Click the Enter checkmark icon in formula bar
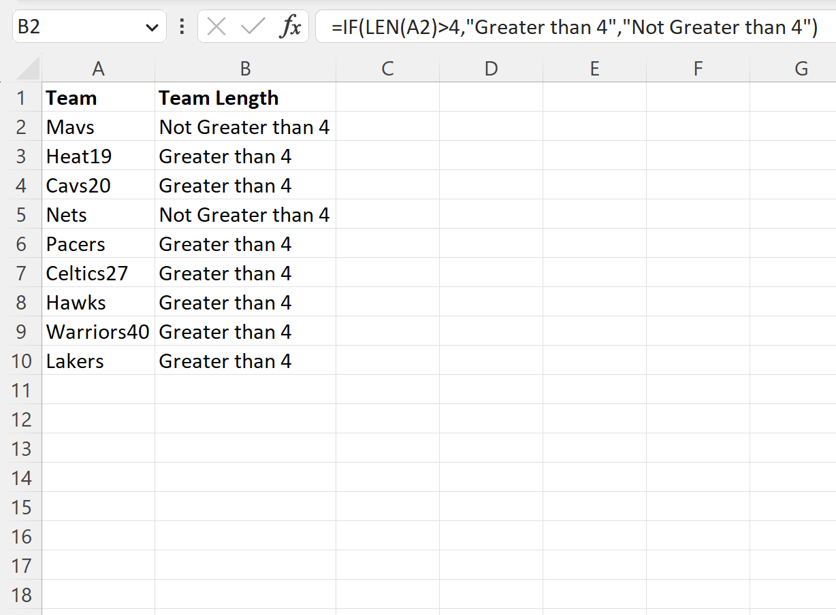Image resolution: width=836 pixels, height=615 pixels. pos(251,27)
